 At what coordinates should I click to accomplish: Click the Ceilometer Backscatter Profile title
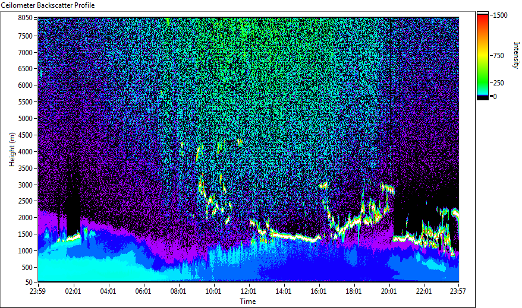(48, 5)
